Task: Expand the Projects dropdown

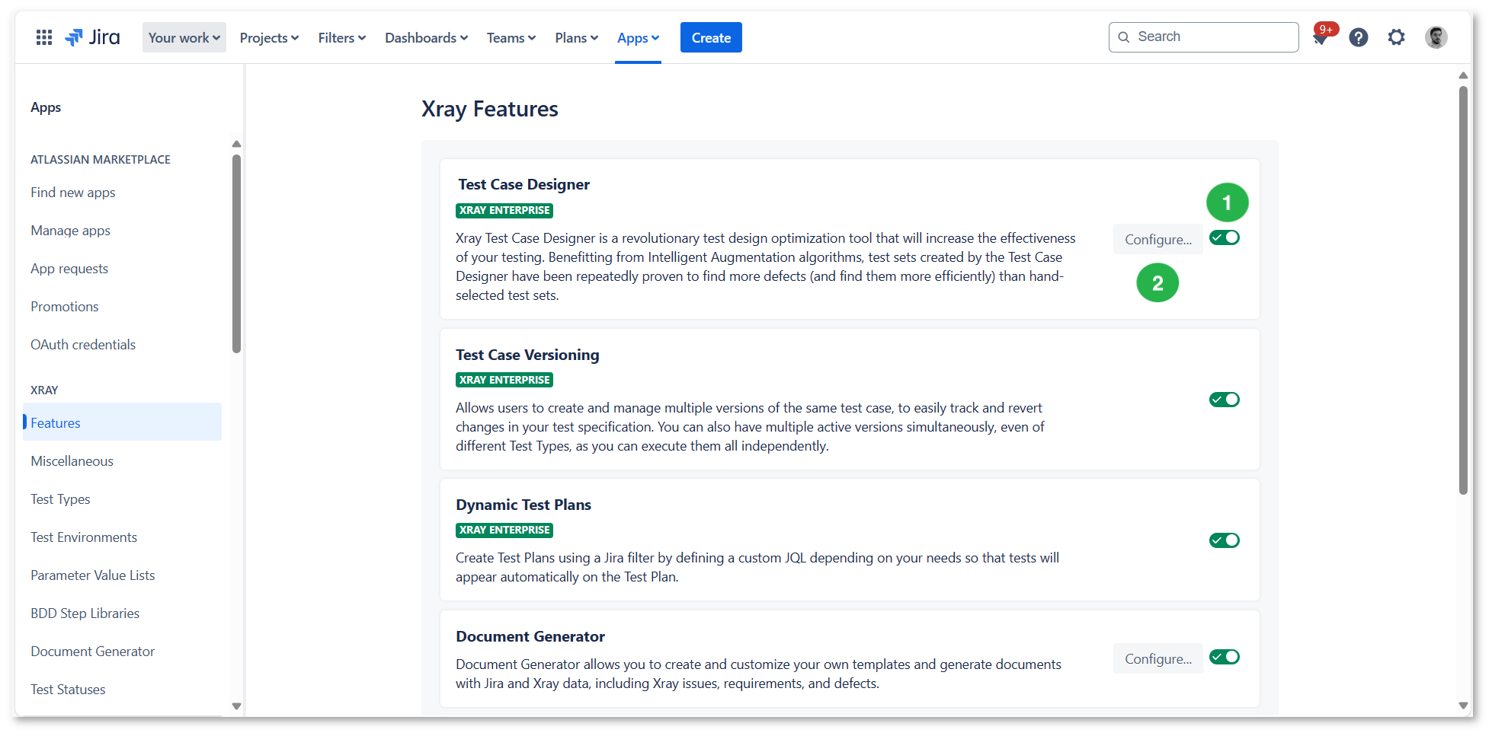Action: [269, 37]
